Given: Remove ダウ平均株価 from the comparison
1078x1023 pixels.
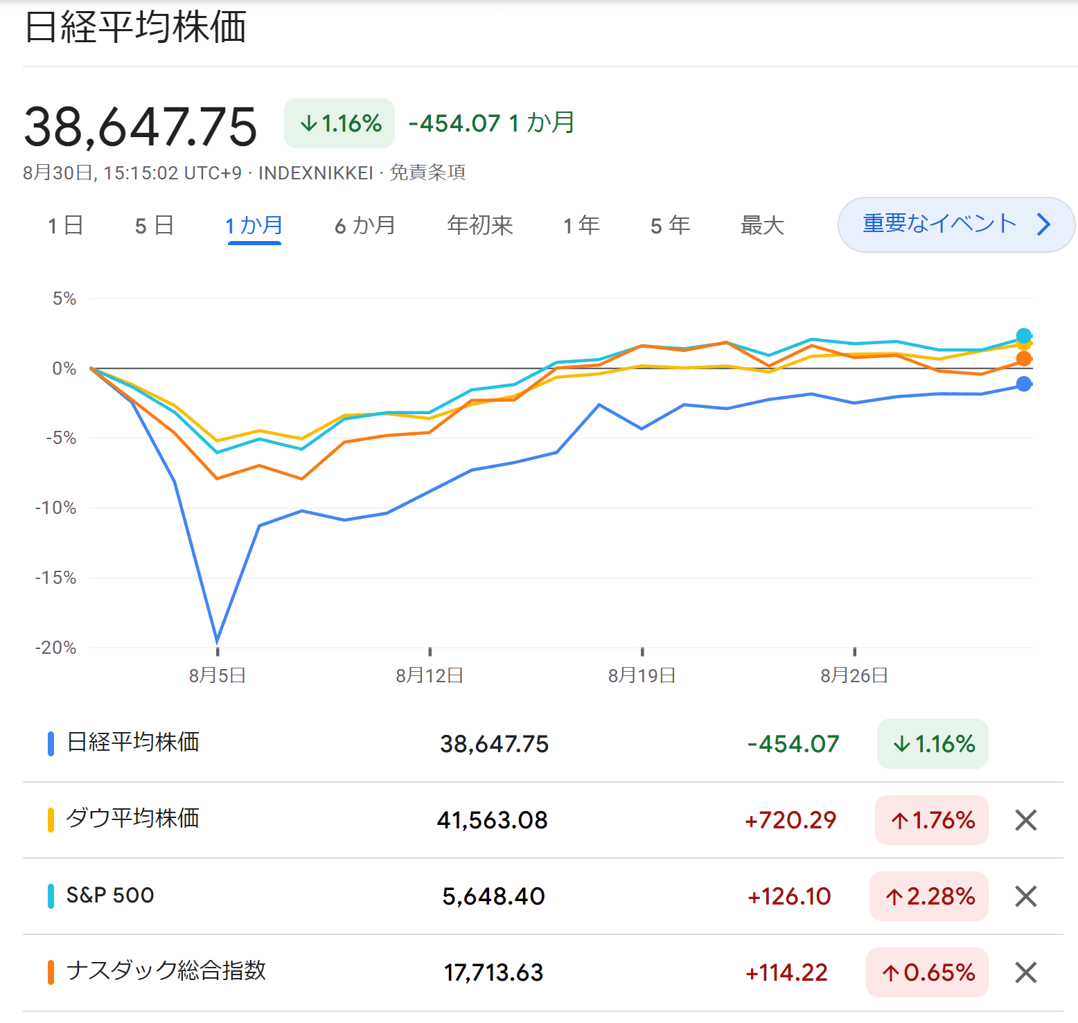Looking at the screenshot, I should coord(1025,820).
